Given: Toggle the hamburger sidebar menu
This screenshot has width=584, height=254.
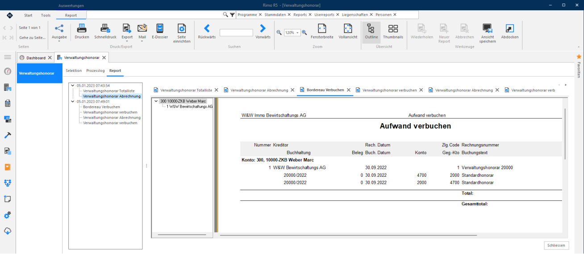Looking at the screenshot, I should point(8,58).
